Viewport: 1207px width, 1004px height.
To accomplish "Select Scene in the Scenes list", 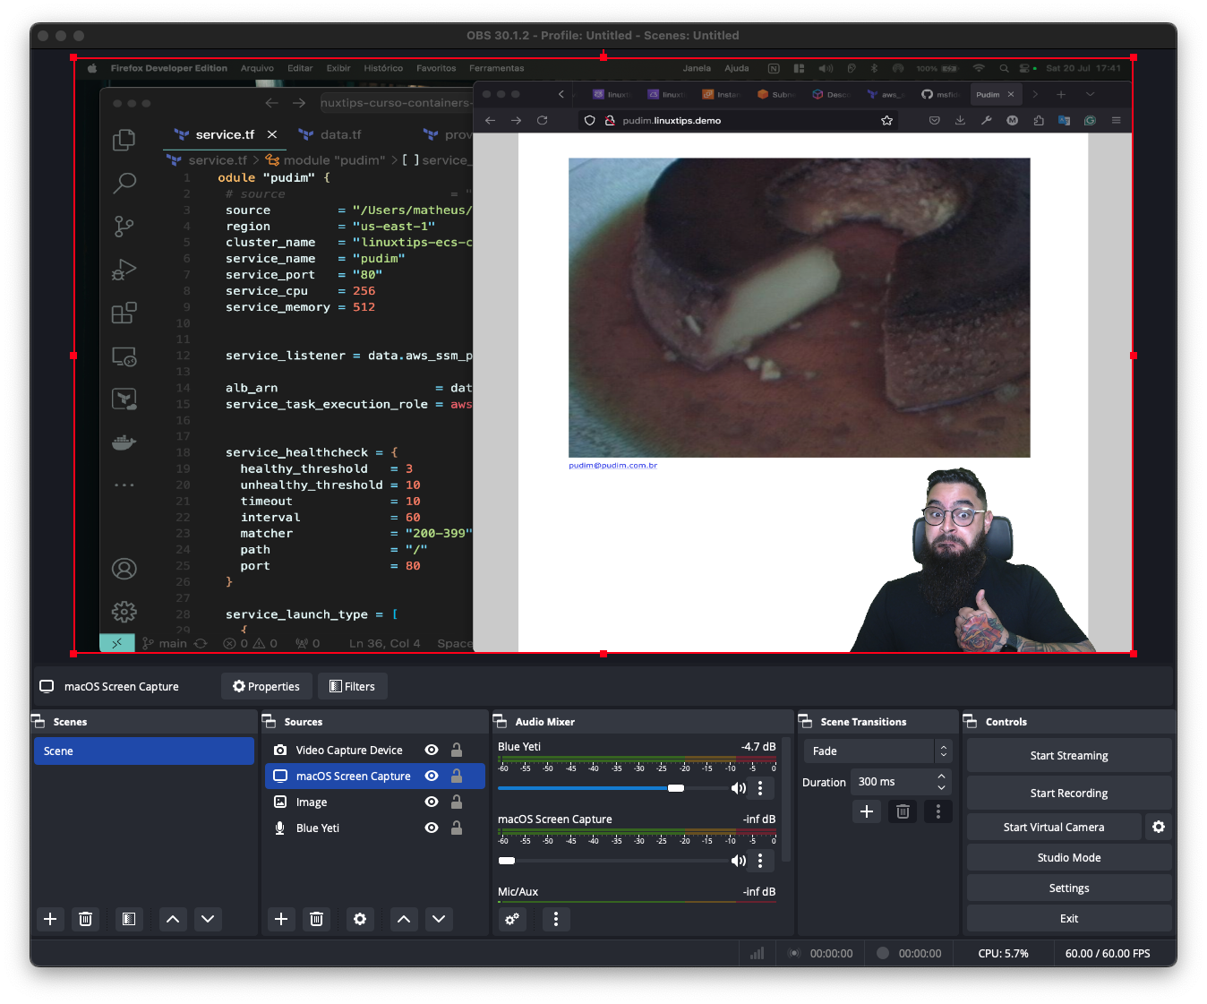I will coord(144,751).
